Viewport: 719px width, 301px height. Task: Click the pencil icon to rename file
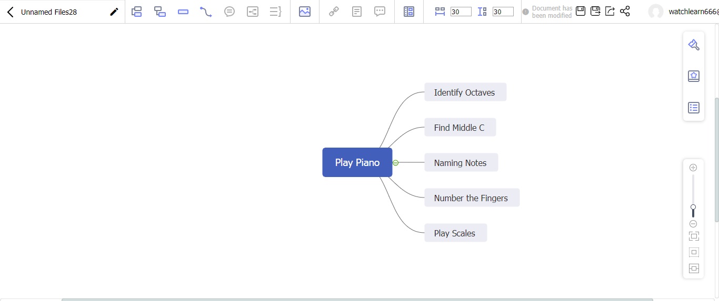pos(114,12)
